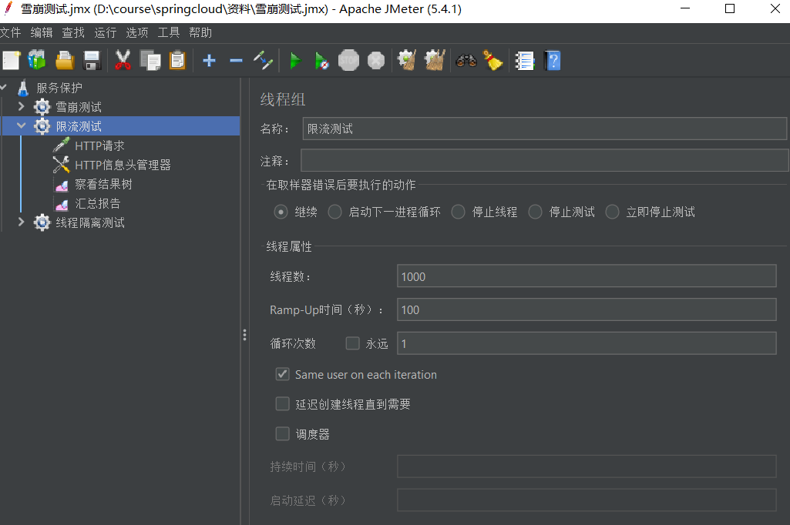Expand the 雪崩测试 tree node
Viewport: 790px width, 525px height.
21,107
